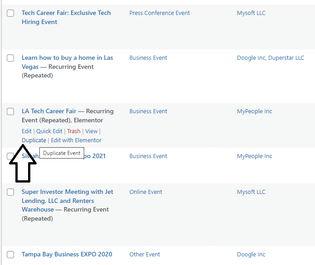Tick the LA Tech Career Fair checkbox
The width and height of the screenshot is (315, 265).
[x=10, y=112]
